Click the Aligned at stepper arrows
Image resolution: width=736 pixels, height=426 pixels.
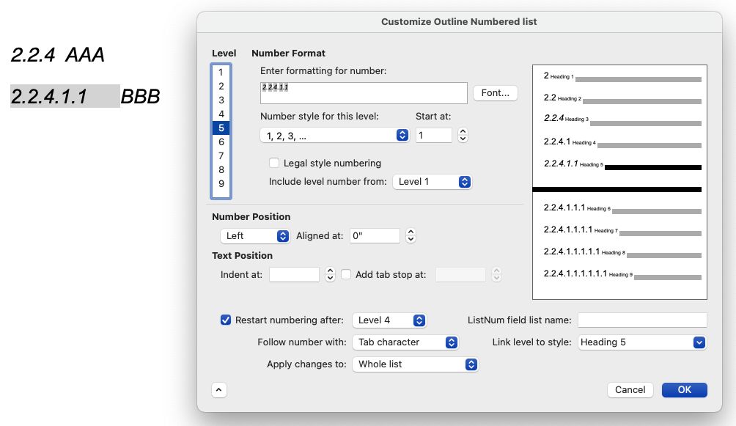click(x=411, y=236)
